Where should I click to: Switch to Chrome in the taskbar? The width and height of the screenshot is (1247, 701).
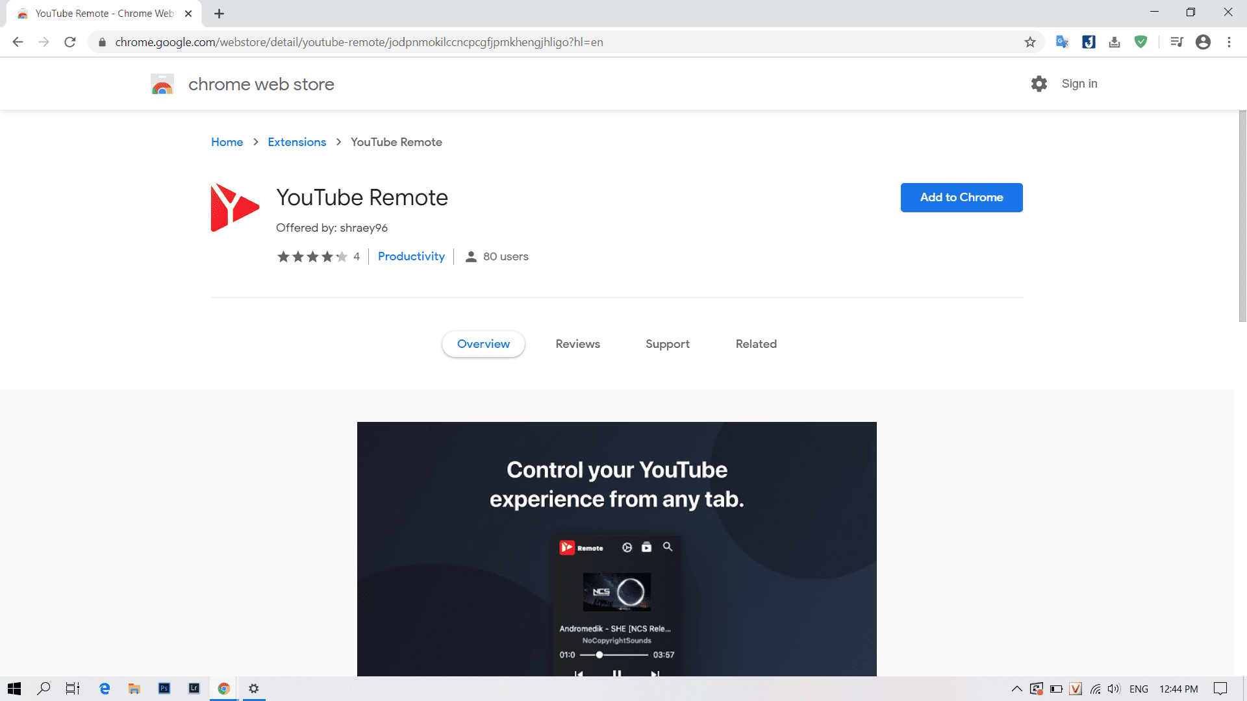[224, 689]
